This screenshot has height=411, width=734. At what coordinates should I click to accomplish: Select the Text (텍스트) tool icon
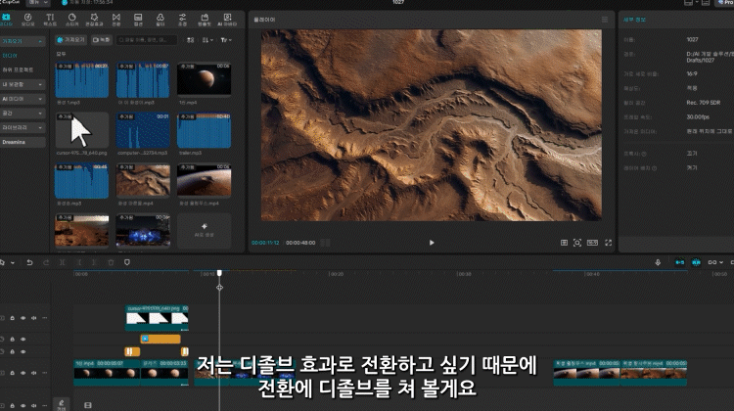pos(51,19)
